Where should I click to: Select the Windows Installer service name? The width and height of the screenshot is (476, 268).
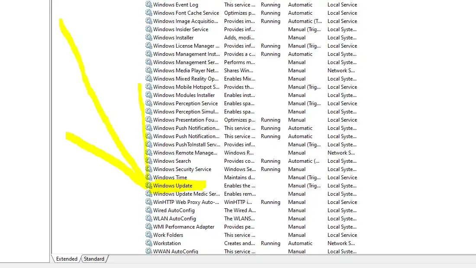tap(174, 38)
